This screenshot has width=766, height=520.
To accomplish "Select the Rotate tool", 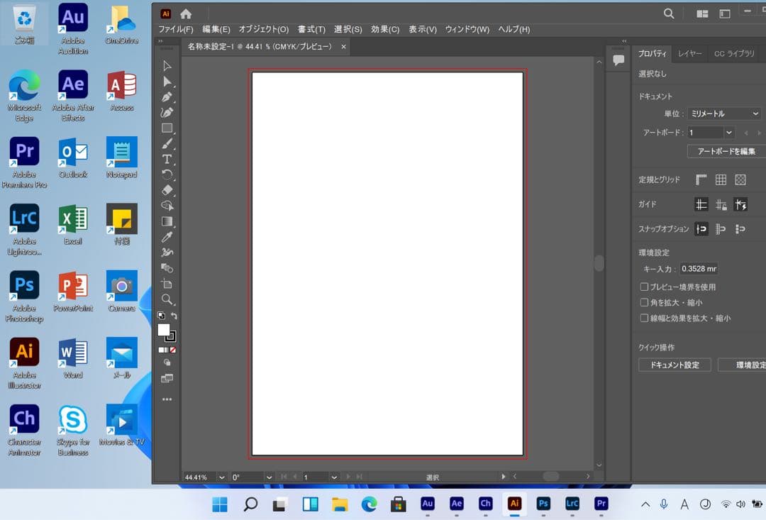I will [x=167, y=175].
